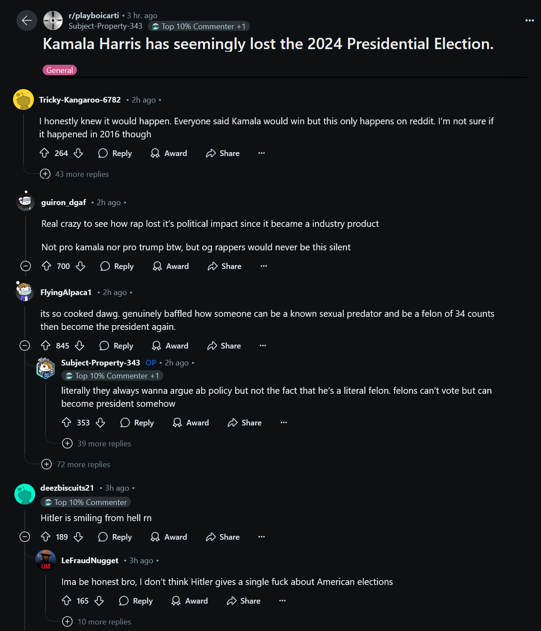Image resolution: width=541 pixels, height=631 pixels.
Task: Give Award to deezbiscuits21's comment
Action: pyautogui.click(x=169, y=537)
